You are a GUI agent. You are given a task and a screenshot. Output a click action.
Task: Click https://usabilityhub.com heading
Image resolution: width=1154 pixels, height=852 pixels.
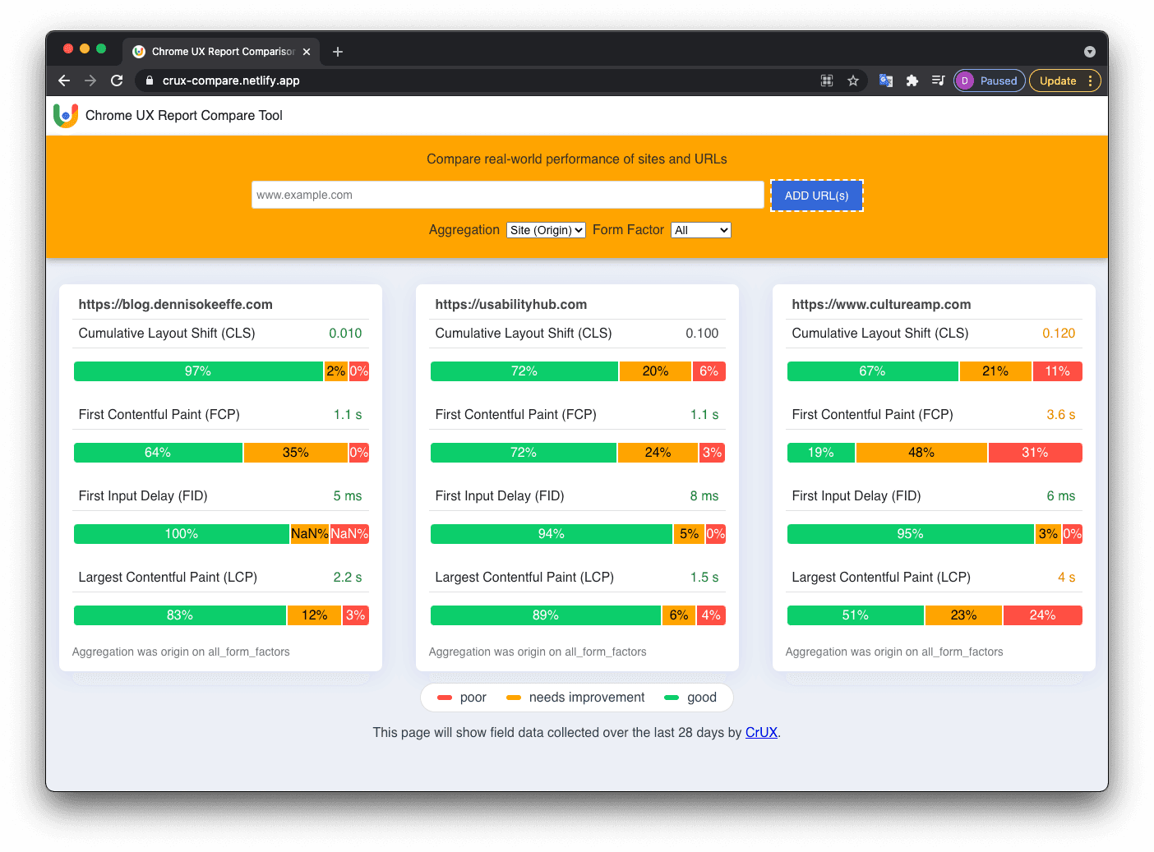tap(511, 304)
